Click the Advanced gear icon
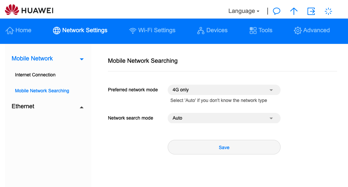348x187 pixels. click(x=298, y=31)
